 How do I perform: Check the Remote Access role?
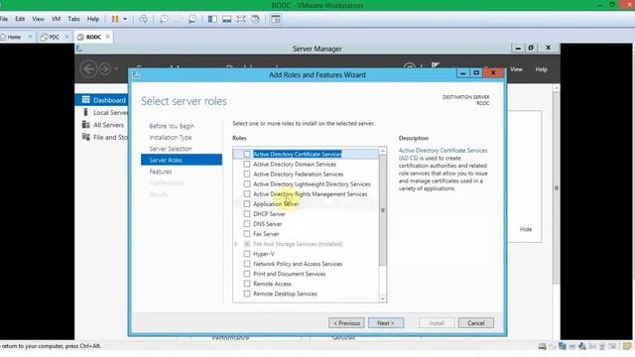pyautogui.click(x=247, y=284)
